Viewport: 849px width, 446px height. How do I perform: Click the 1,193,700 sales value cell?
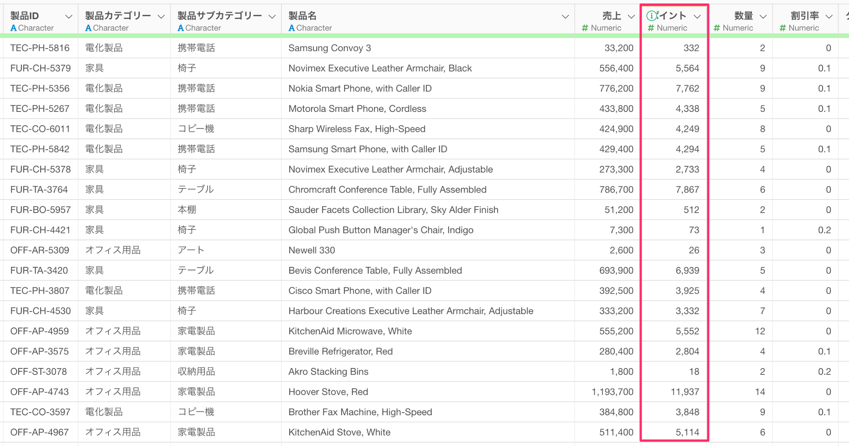(x=612, y=392)
